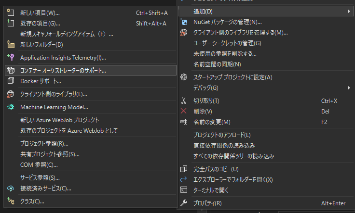Select 切り取り(T) entry
Screen dimensions: 355x213
(x=266, y=101)
